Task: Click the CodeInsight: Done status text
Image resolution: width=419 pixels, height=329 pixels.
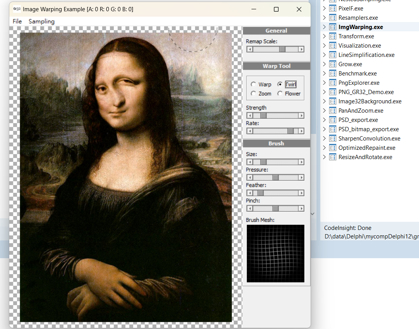Action: coord(348,228)
